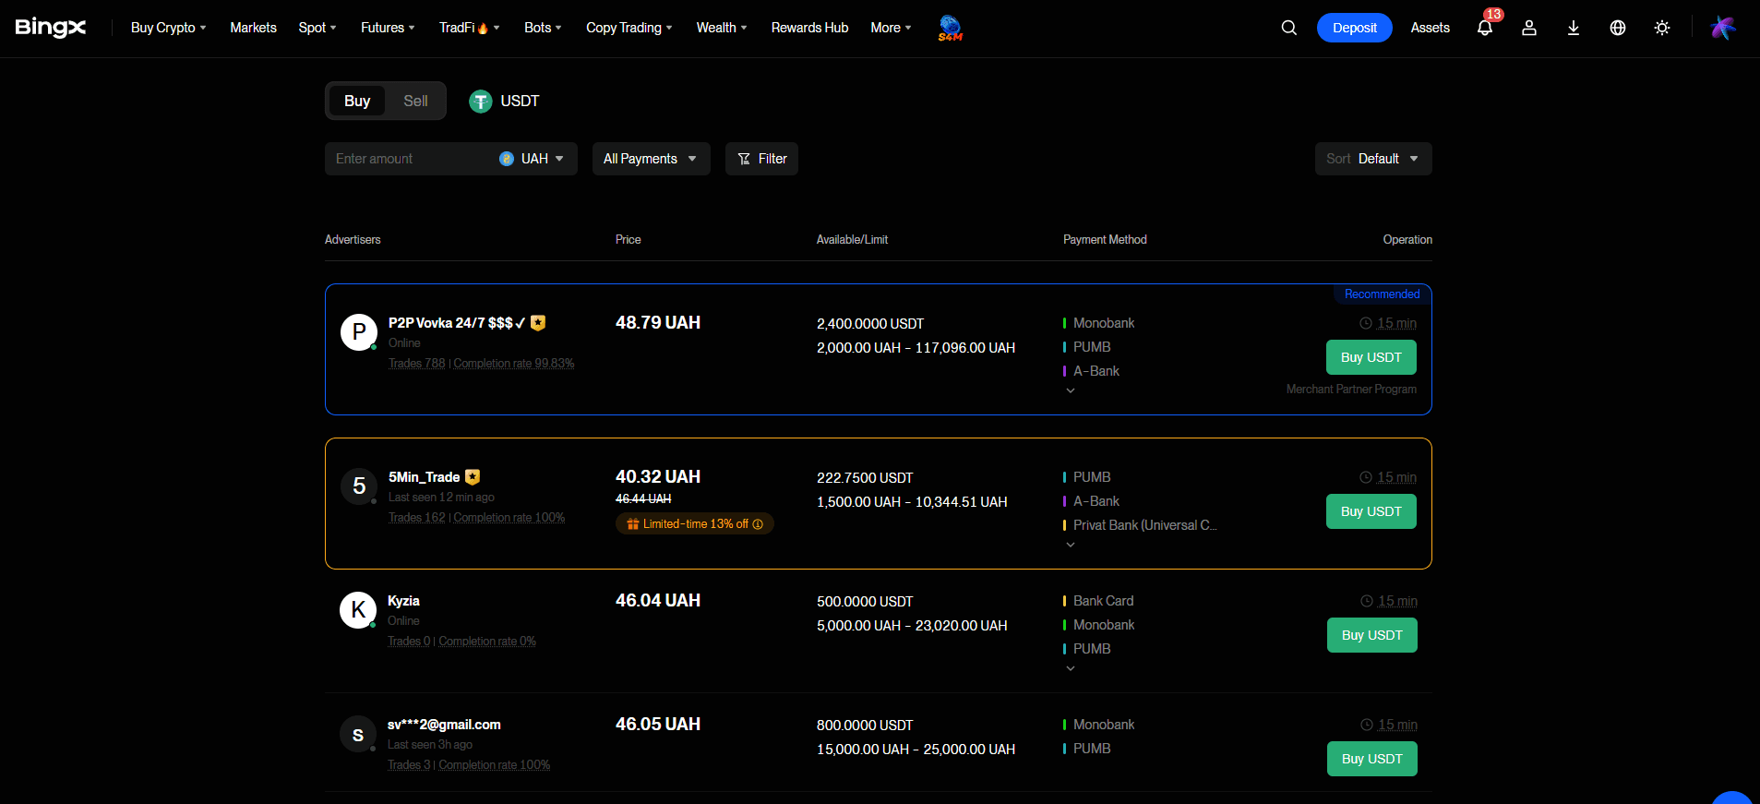Click the download app icon
Viewport: 1760px width, 804px height.
pos(1574,28)
